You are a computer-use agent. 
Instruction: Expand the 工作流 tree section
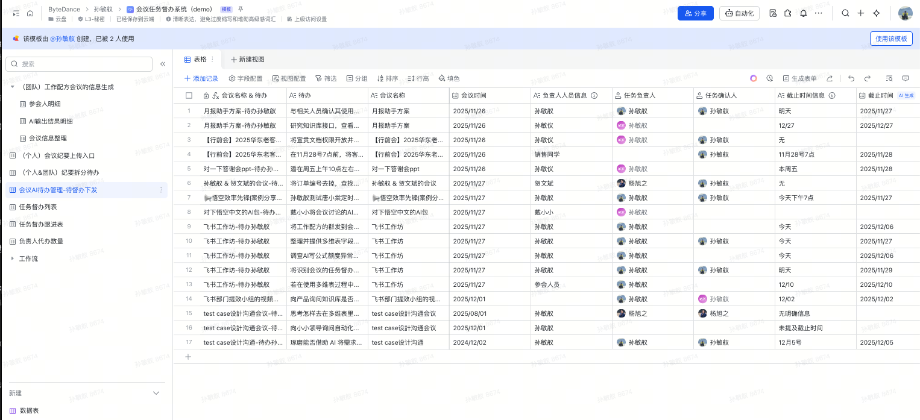tap(13, 259)
